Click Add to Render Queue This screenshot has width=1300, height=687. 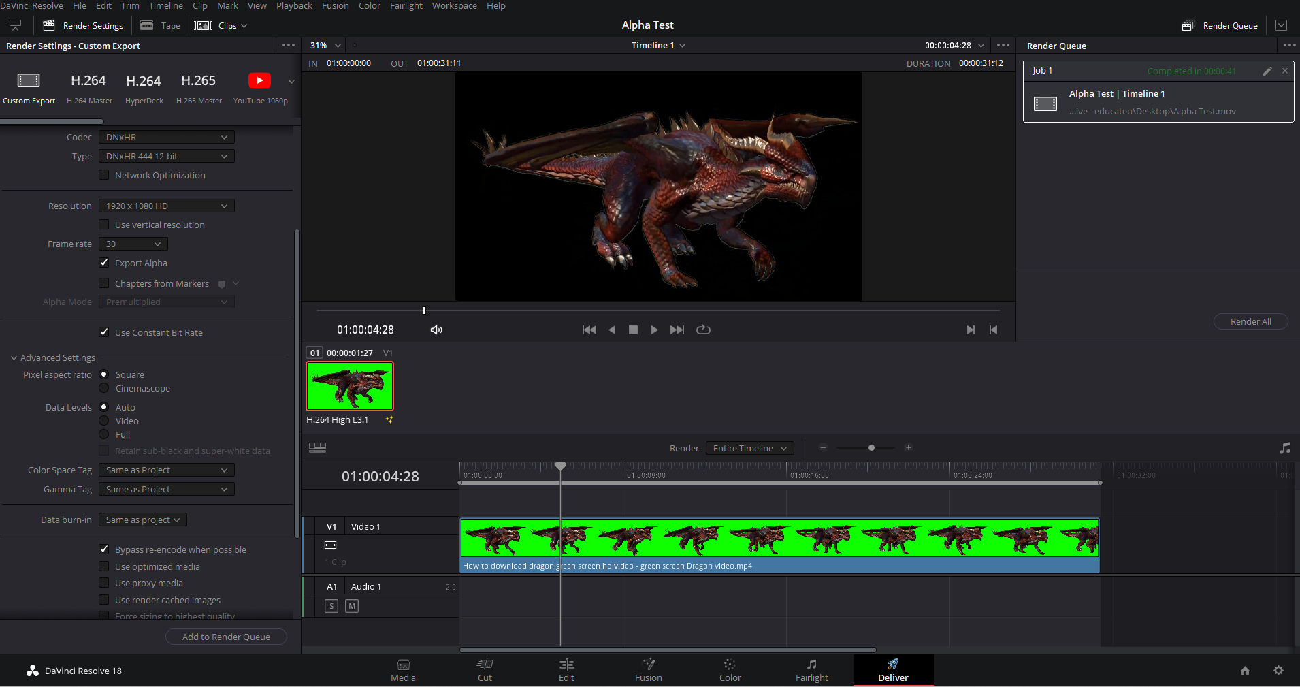click(226, 637)
